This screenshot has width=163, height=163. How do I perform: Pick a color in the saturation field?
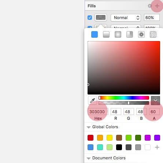pos(124,68)
